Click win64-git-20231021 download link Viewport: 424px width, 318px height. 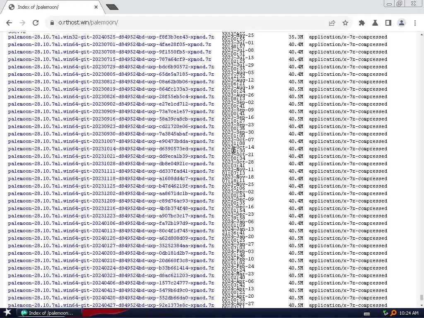tap(111, 156)
